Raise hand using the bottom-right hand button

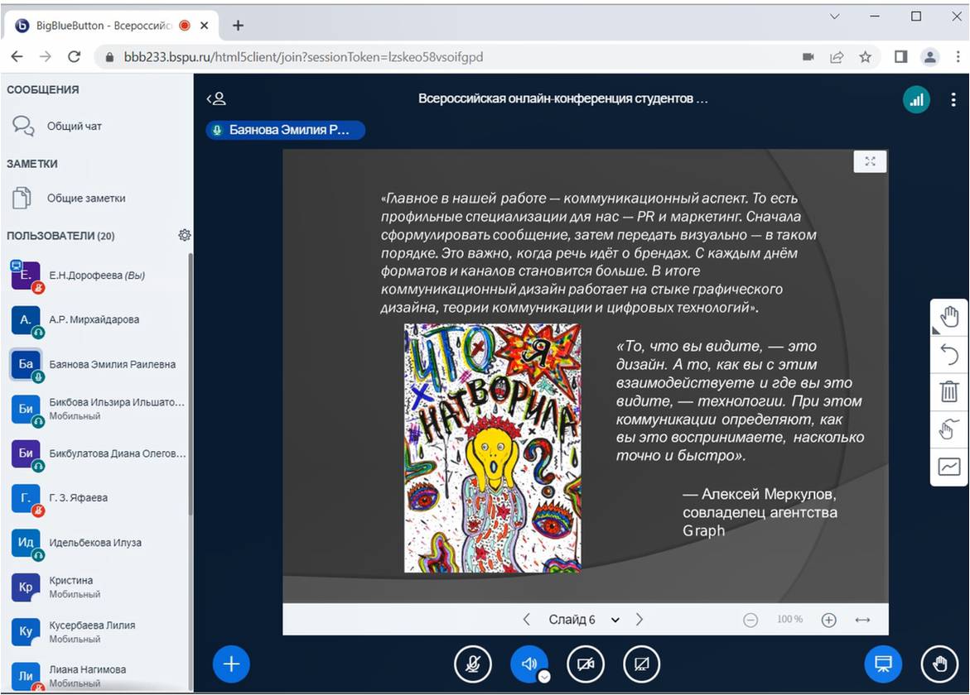click(x=939, y=664)
